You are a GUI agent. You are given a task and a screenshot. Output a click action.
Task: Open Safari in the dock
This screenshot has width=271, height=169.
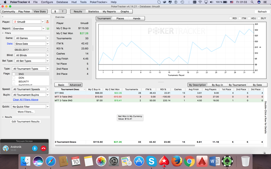(x=51, y=161)
